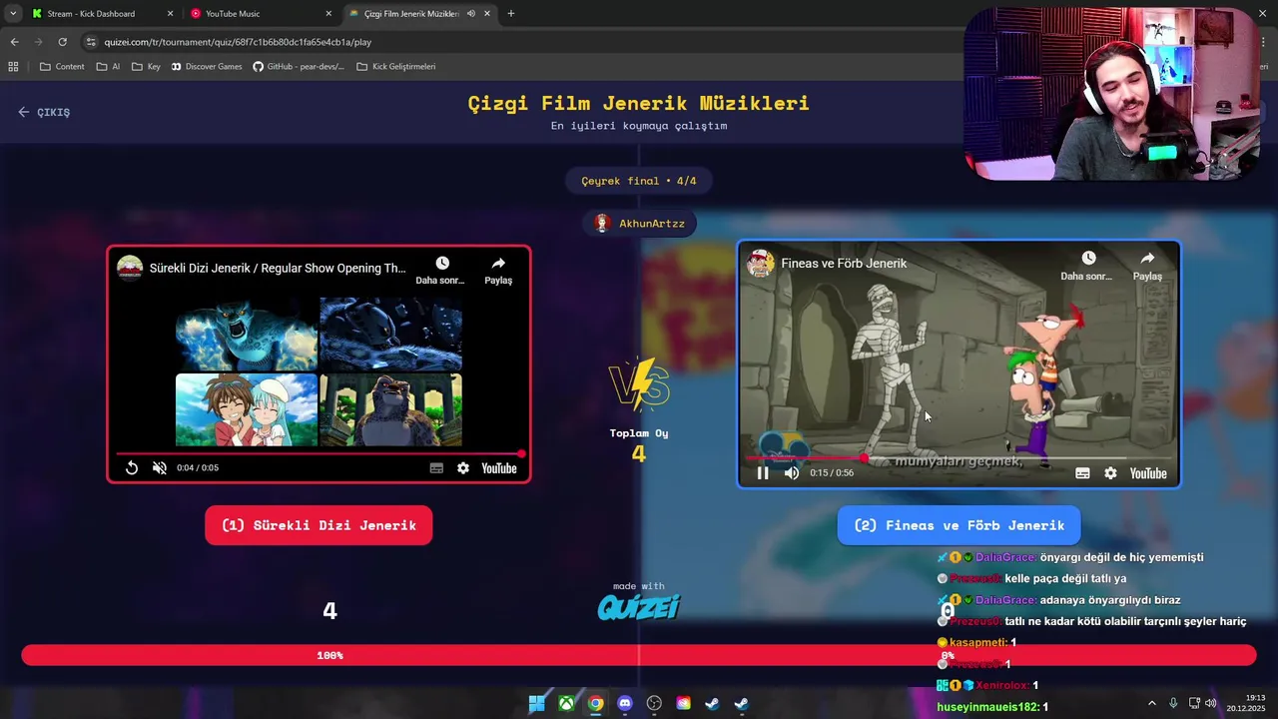Open the Windows Start menu
Viewport: 1278px width, 719px height.
[537, 703]
